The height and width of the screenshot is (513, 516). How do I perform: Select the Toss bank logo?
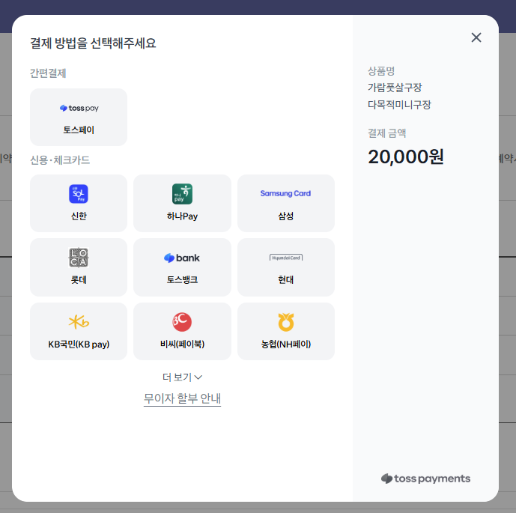click(x=182, y=258)
